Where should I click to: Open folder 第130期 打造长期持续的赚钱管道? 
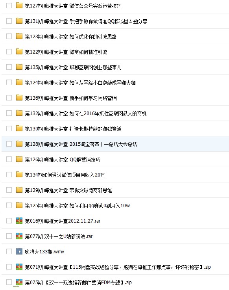point(73,129)
